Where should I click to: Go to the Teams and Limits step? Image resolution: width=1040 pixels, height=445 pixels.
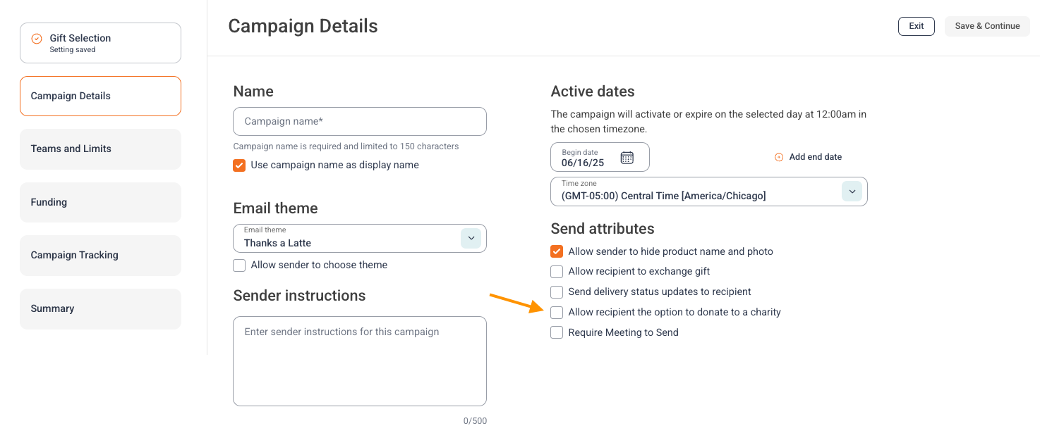click(x=100, y=149)
